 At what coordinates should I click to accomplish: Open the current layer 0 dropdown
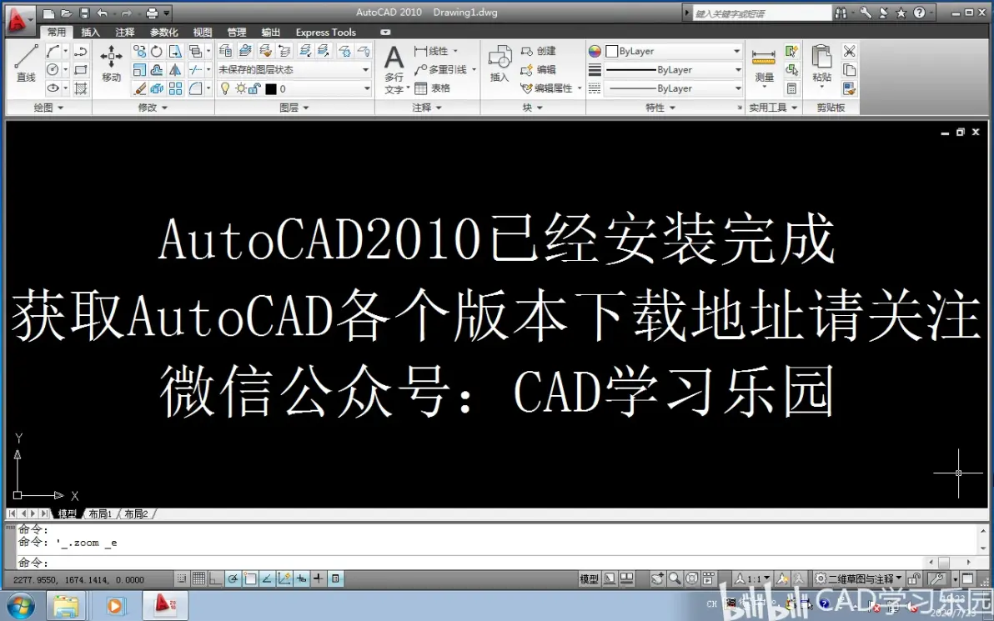click(x=294, y=88)
